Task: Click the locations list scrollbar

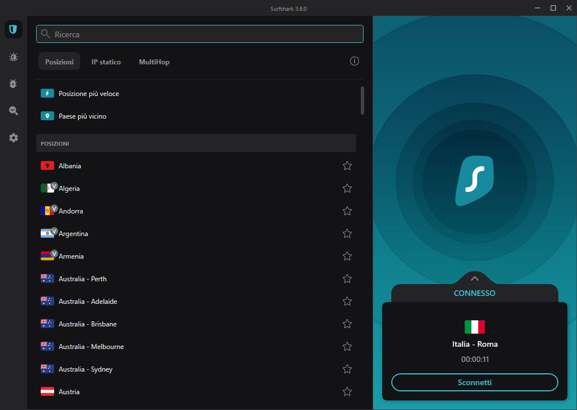Action: click(x=362, y=101)
